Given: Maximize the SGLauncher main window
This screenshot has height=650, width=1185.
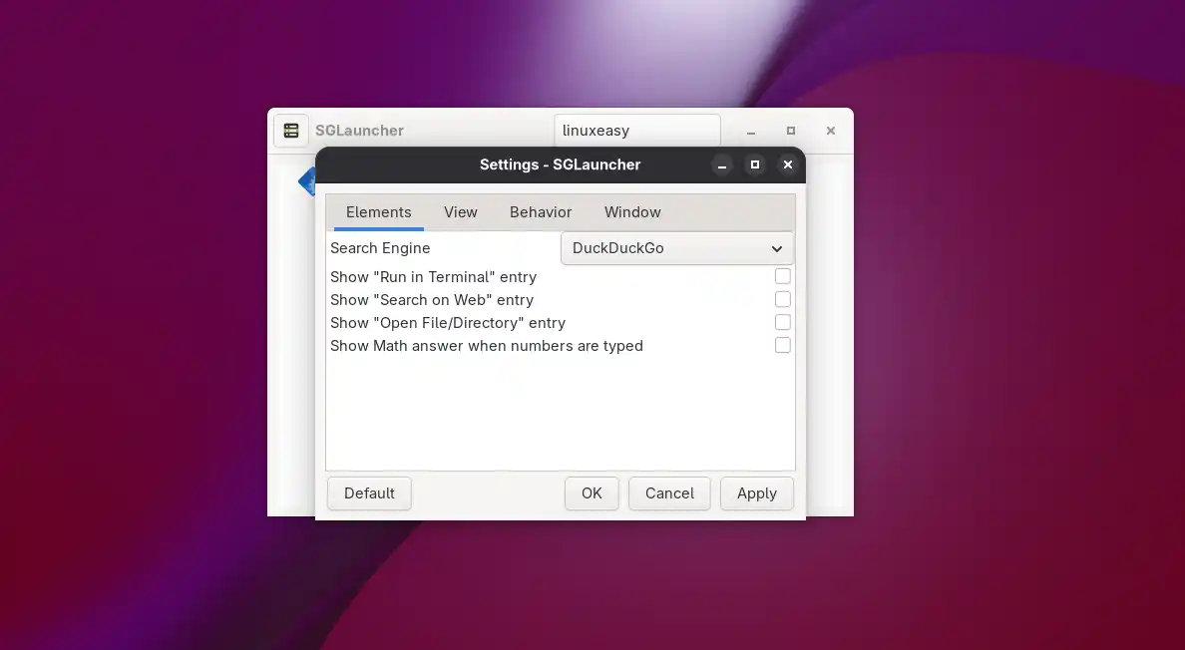Looking at the screenshot, I should (x=791, y=131).
